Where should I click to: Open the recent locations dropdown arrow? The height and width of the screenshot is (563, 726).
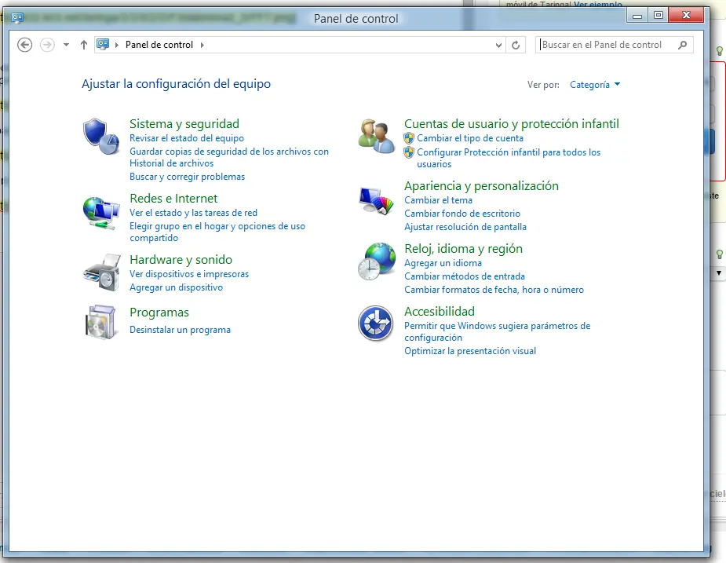pos(66,45)
